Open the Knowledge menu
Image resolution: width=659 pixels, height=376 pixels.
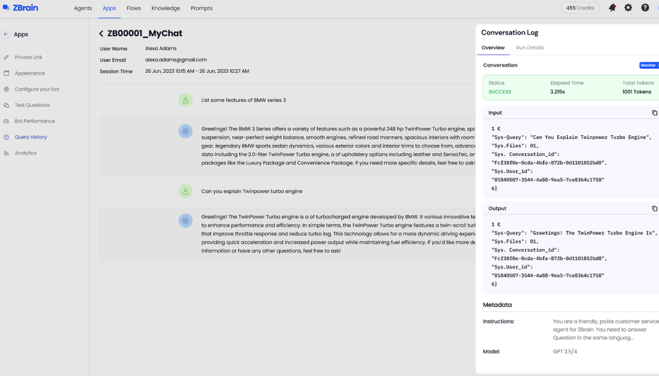pos(165,8)
